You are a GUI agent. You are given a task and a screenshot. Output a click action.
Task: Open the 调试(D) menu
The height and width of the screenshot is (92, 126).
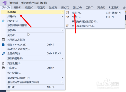point(65,8)
